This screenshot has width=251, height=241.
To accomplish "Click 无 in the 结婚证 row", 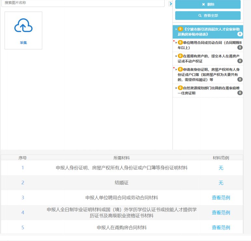I will coord(221,183).
